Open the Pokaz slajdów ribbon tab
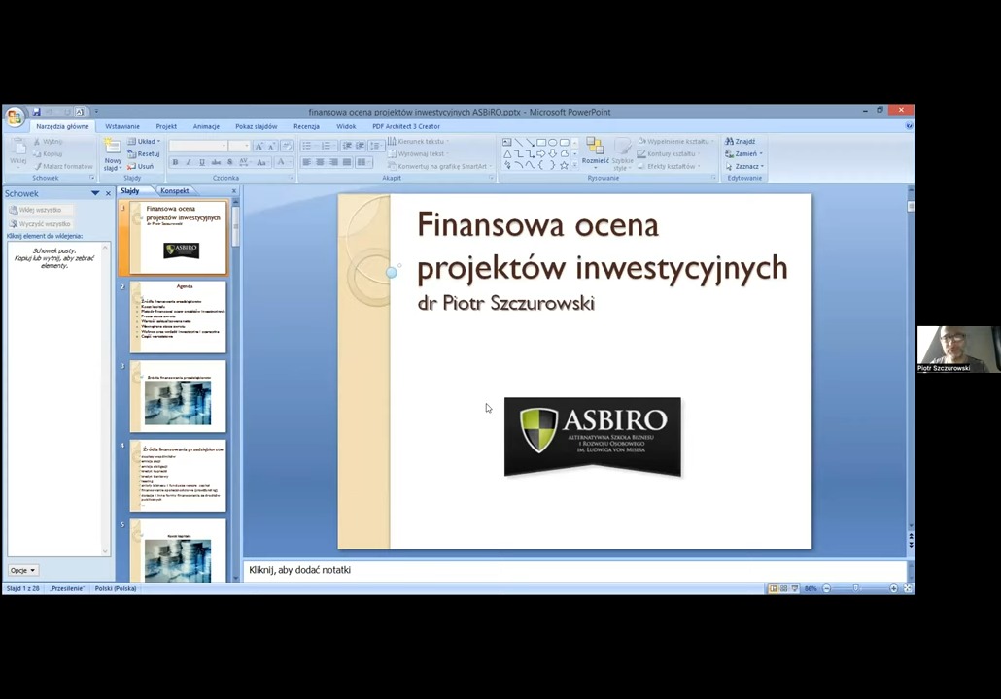 (256, 126)
